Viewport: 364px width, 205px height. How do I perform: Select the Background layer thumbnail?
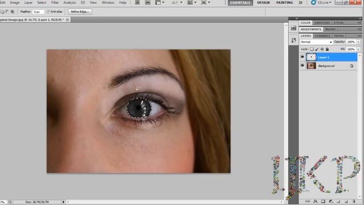311,66
